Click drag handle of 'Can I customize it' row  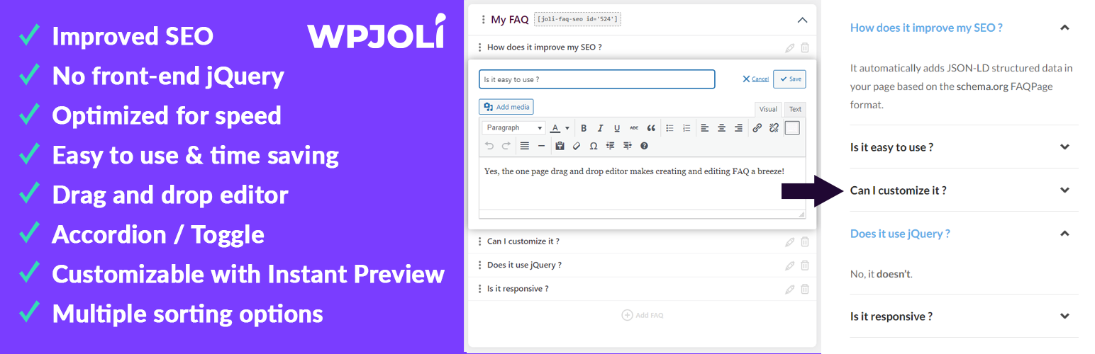480,241
